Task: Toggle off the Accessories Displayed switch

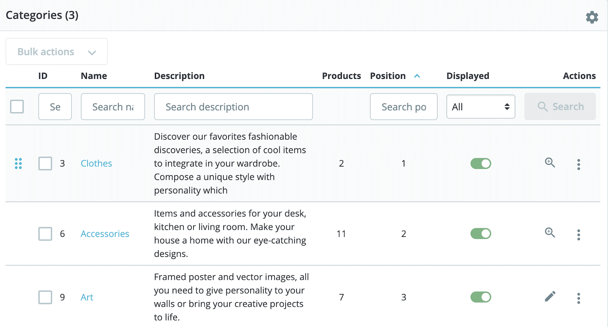Action: [481, 233]
